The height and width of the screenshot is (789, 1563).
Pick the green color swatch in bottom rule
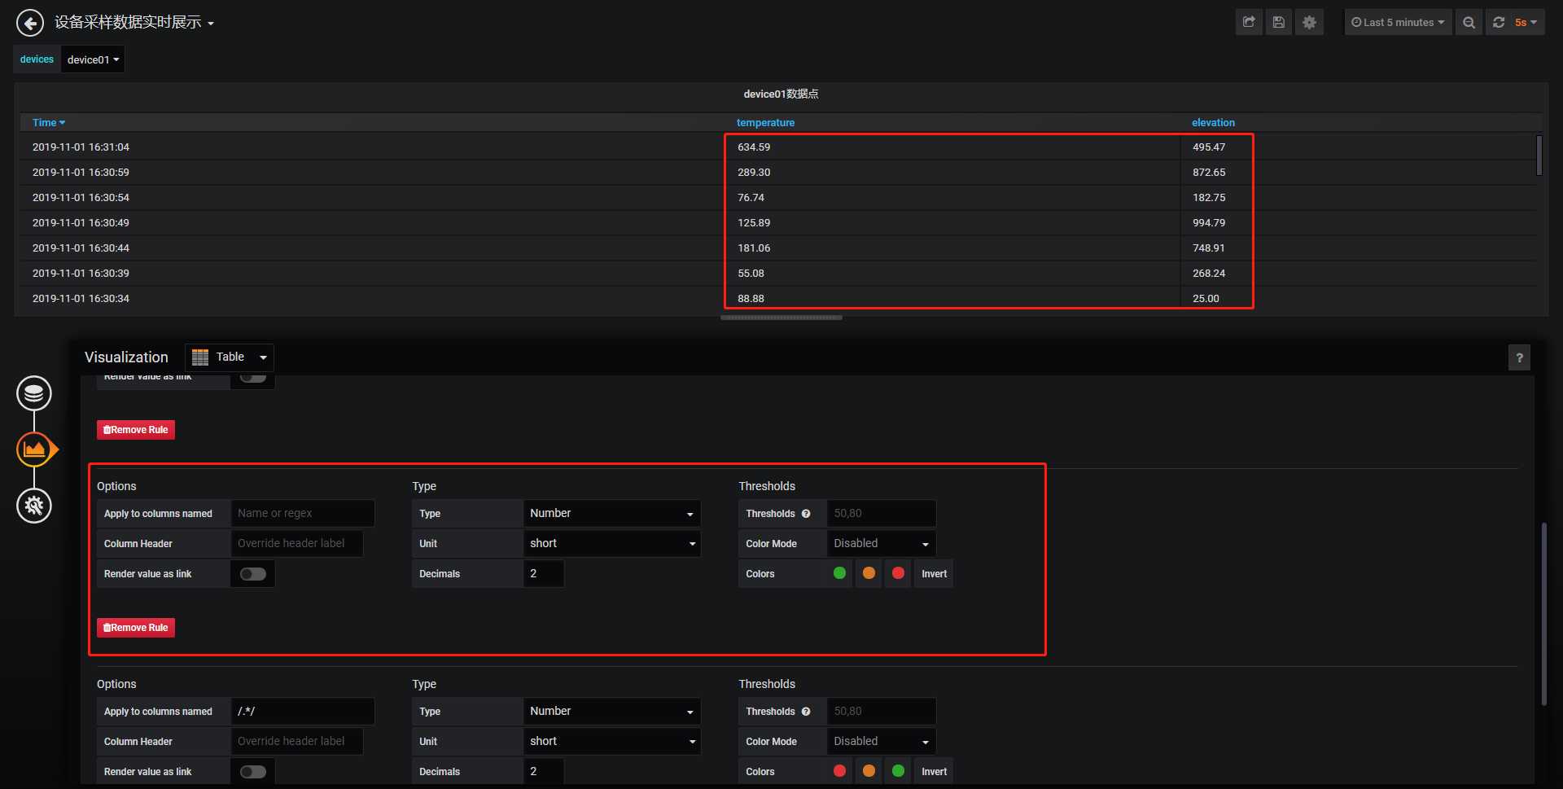pyautogui.click(x=898, y=771)
